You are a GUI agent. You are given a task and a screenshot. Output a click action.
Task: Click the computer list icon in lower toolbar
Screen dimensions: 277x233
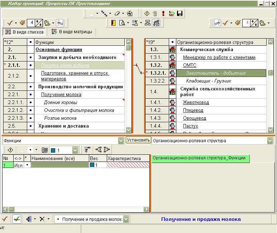tap(45, 150)
